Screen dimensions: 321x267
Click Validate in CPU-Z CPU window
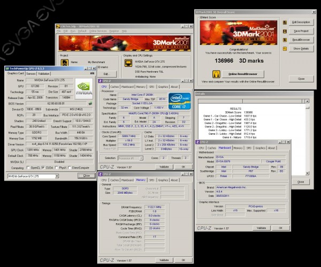[x=164, y=167]
